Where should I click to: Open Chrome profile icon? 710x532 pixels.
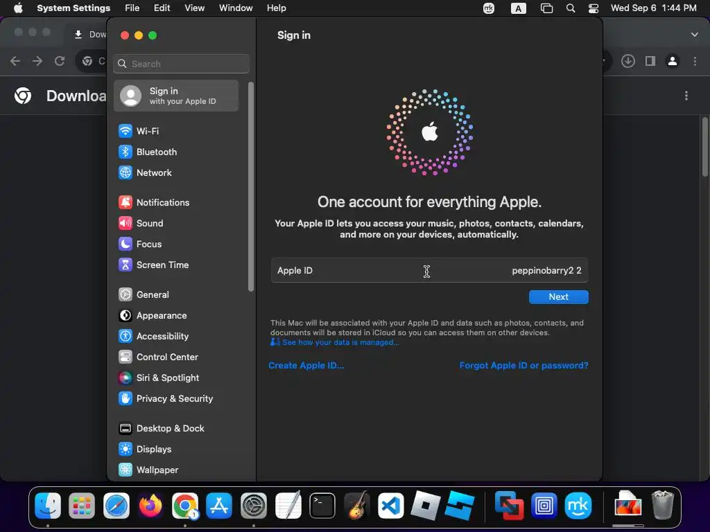click(673, 61)
